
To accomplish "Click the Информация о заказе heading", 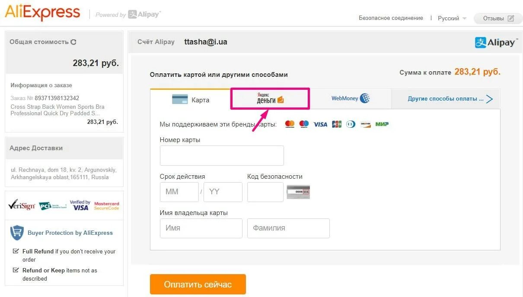I will [41, 85].
